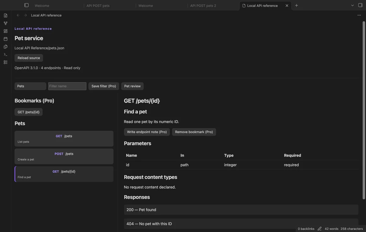Click the 42 words status item

[x=332, y=229]
